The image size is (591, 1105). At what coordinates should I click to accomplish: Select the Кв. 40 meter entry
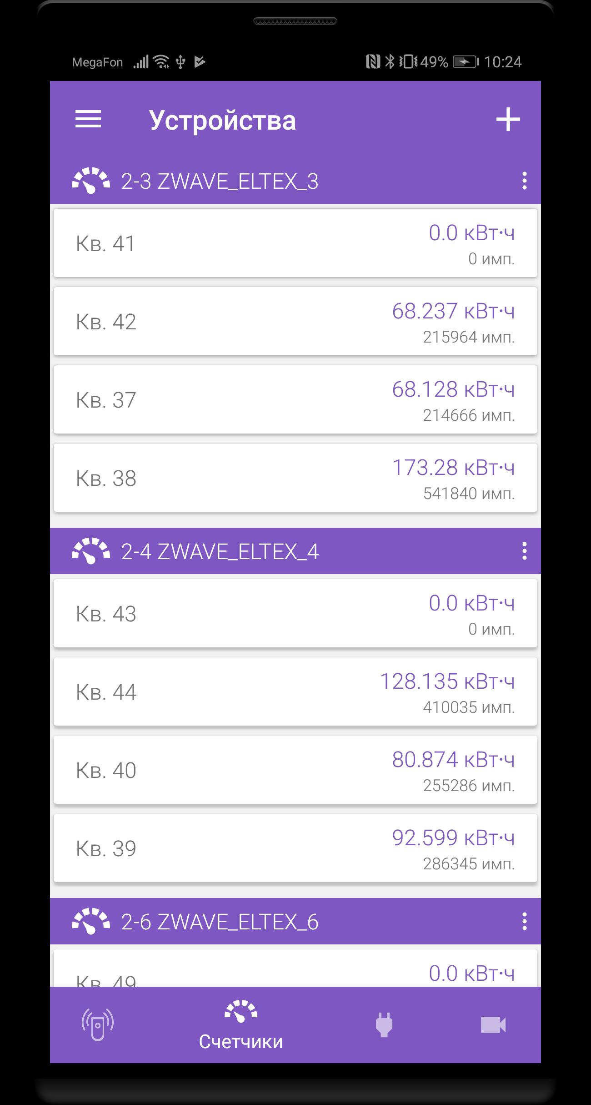(x=295, y=770)
